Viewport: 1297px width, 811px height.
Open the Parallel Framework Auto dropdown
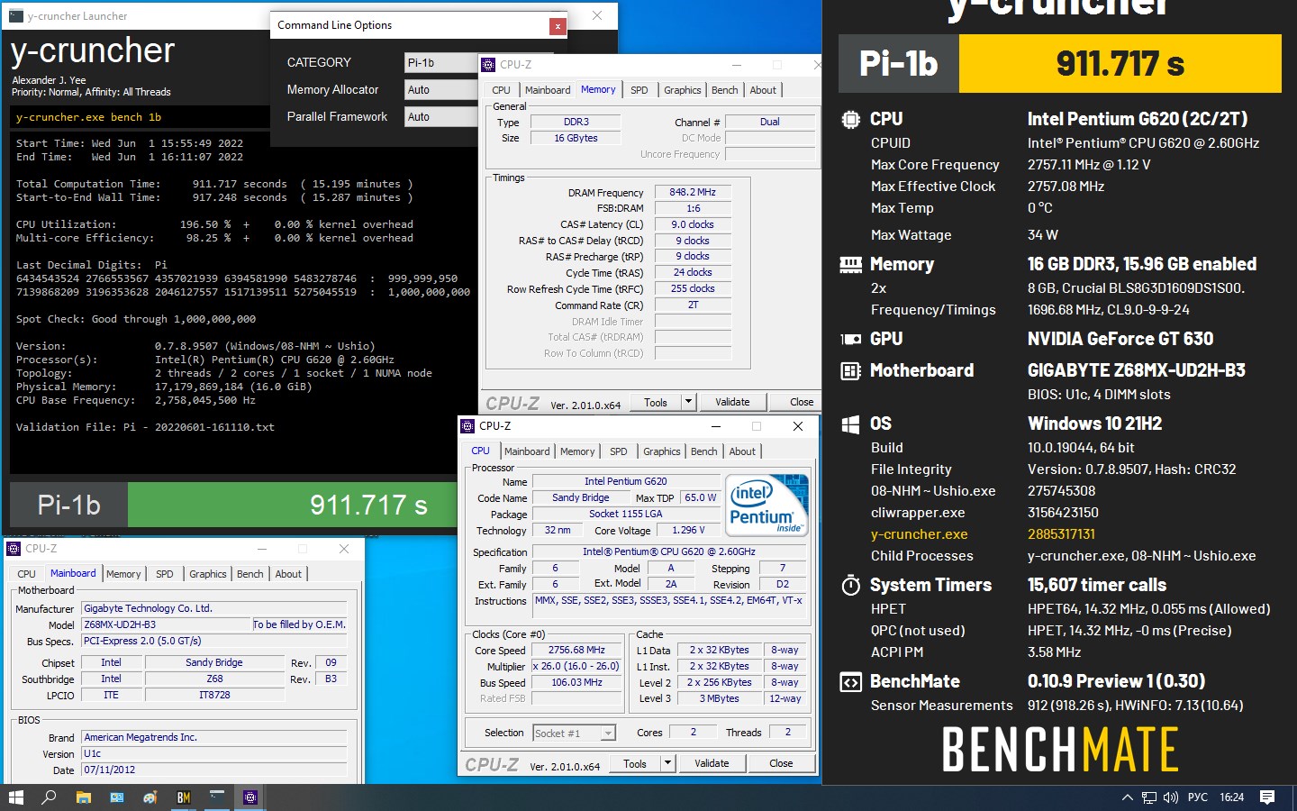tap(441, 116)
